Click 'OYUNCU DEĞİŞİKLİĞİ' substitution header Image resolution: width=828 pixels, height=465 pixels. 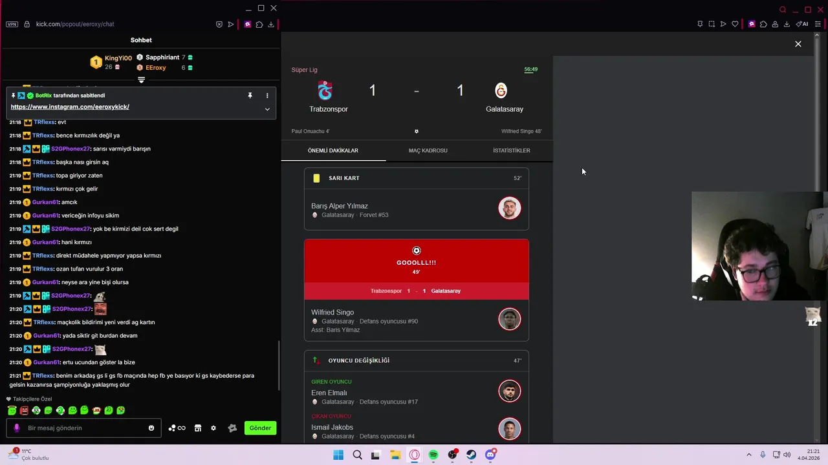pyautogui.click(x=359, y=360)
